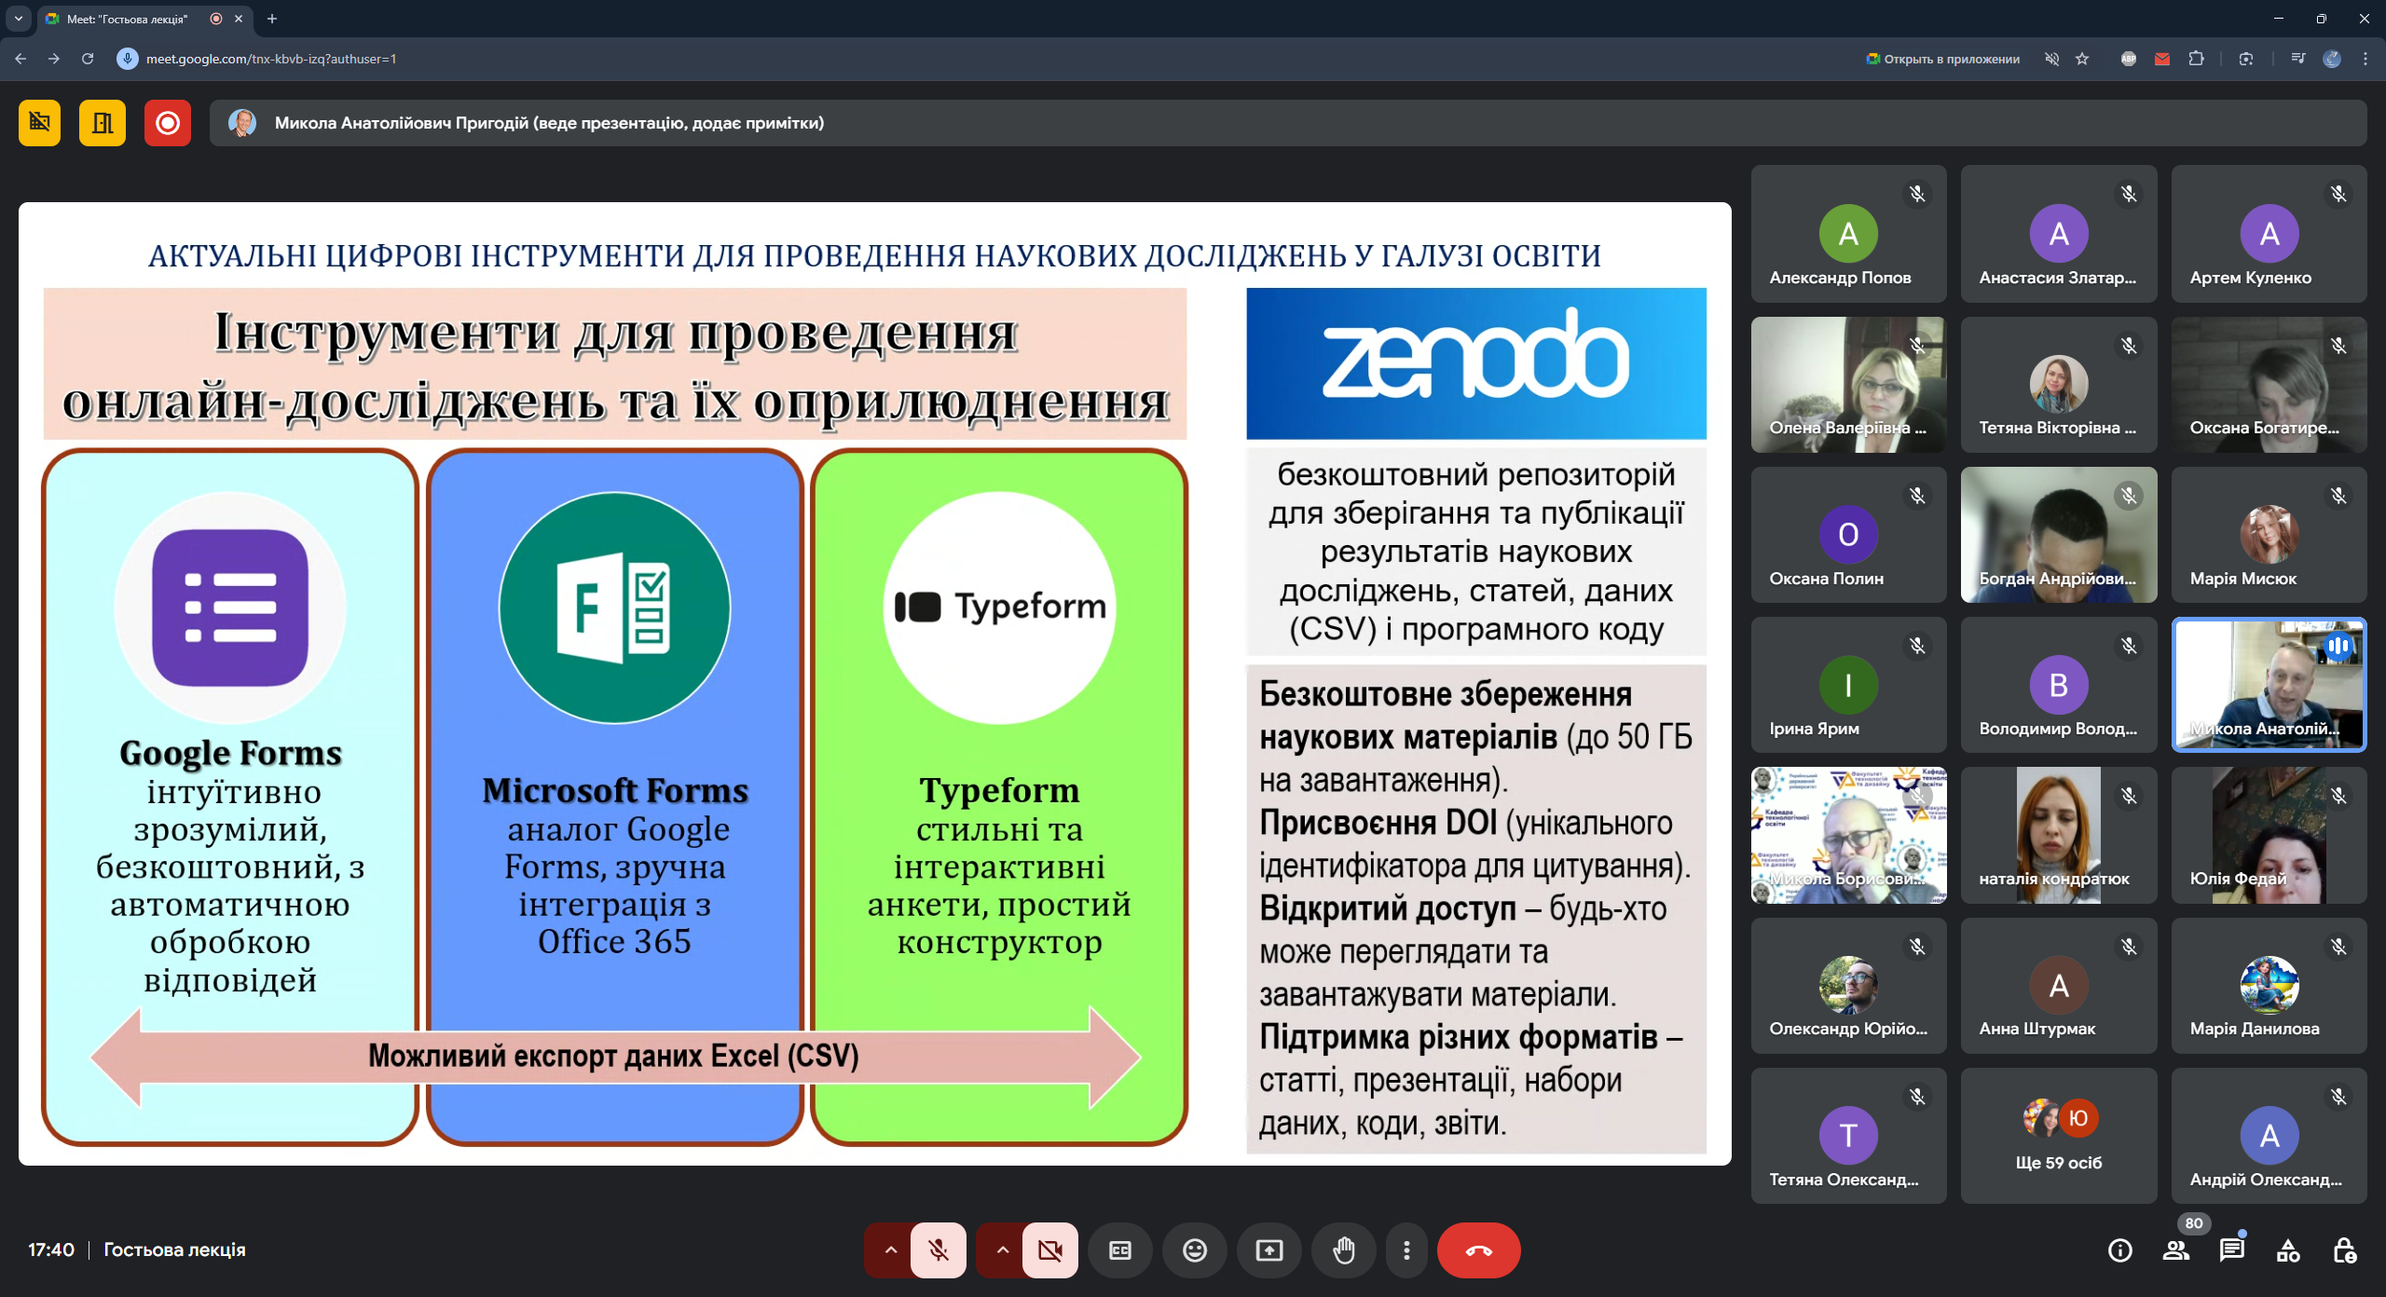Screen dimensions: 2386x1297
Task: Go back in browser history
Action: point(21,59)
